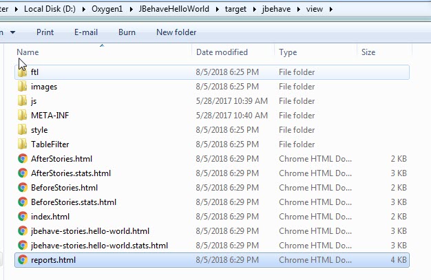
Task: Open the toolbar dropdown arrow left of Print
Action: pos(12,32)
